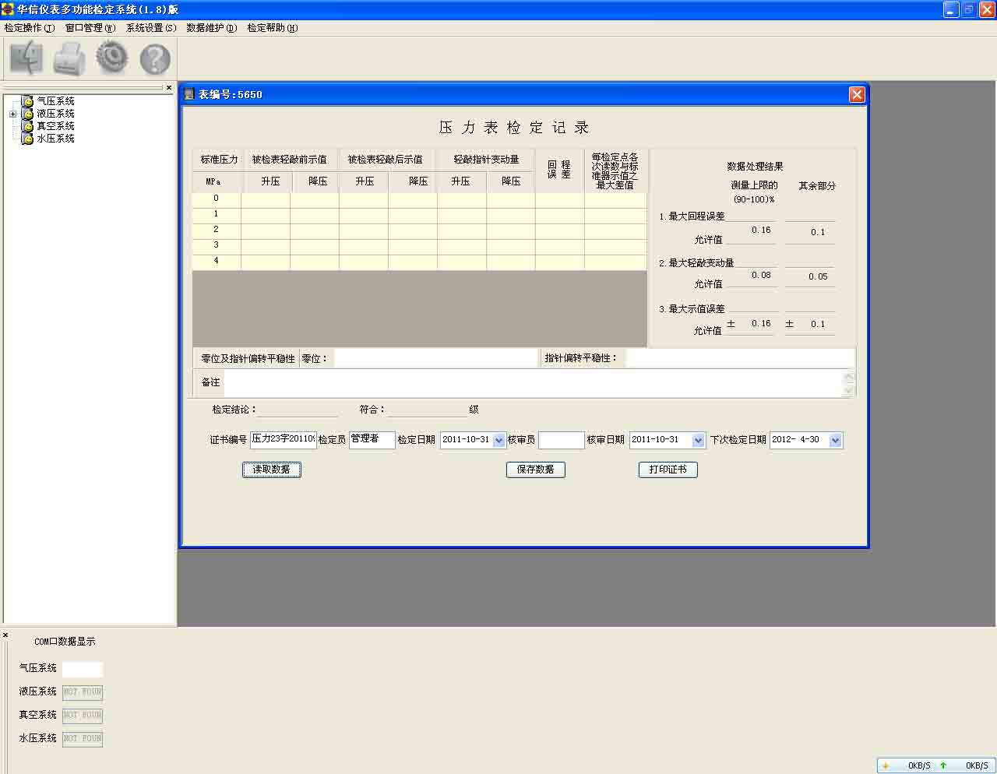Click the 打印证书 button

click(x=668, y=470)
